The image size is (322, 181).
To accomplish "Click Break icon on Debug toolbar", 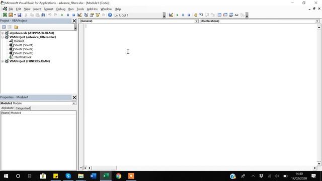I will coord(183,15).
